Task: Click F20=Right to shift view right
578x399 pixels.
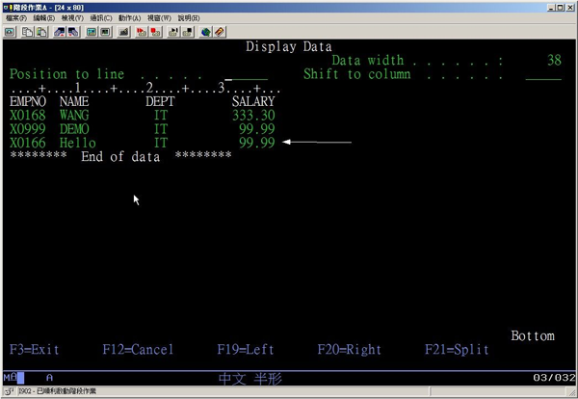Action: pyautogui.click(x=349, y=350)
